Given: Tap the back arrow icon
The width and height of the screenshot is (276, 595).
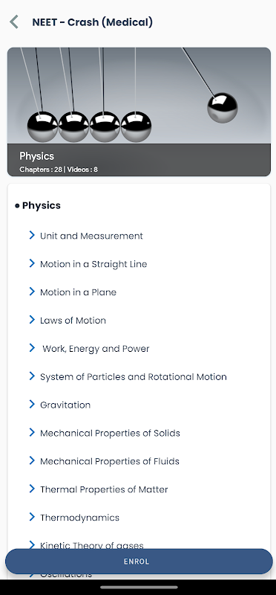Looking at the screenshot, I should pyautogui.click(x=14, y=22).
